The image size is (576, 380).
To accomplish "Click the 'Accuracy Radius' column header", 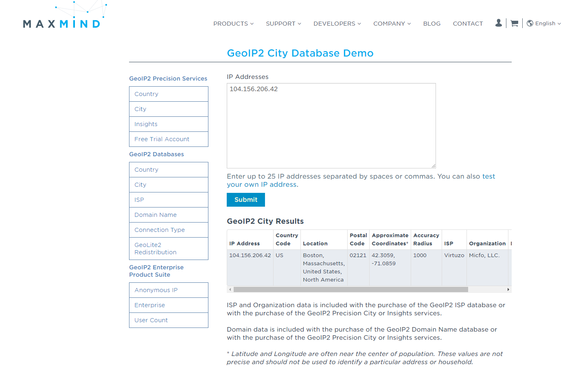I will point(426,240).
